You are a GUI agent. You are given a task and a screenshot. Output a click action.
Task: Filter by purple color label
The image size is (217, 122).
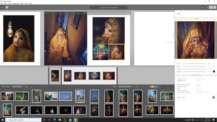point(159,87)
